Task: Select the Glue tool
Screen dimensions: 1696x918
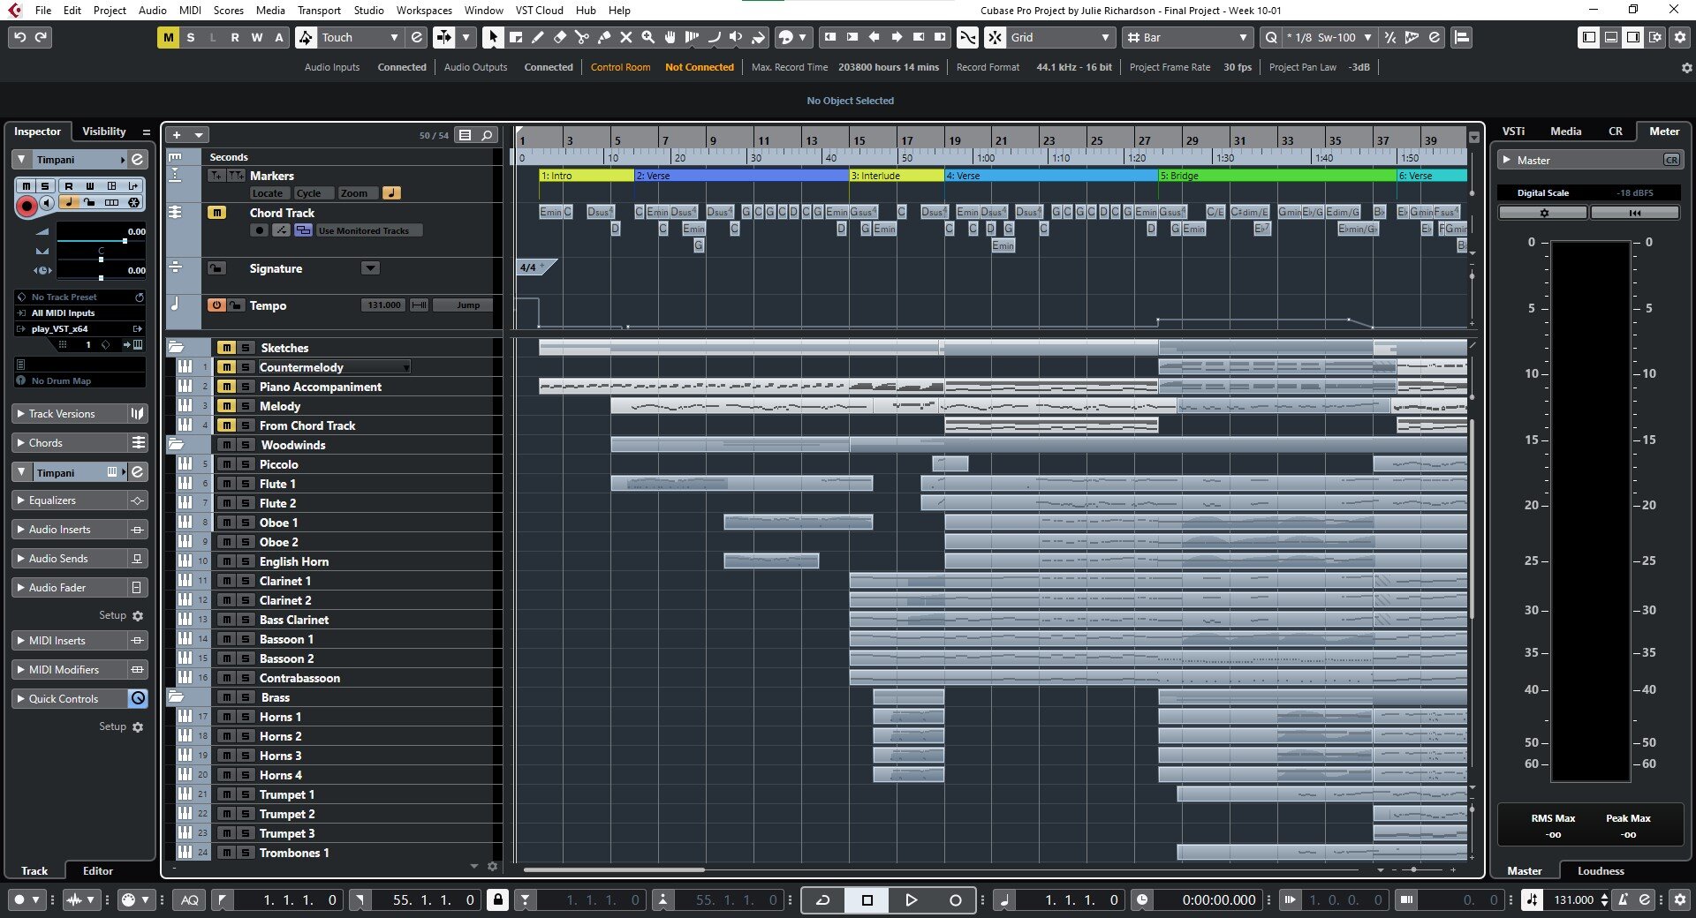Action: (604, 37)
